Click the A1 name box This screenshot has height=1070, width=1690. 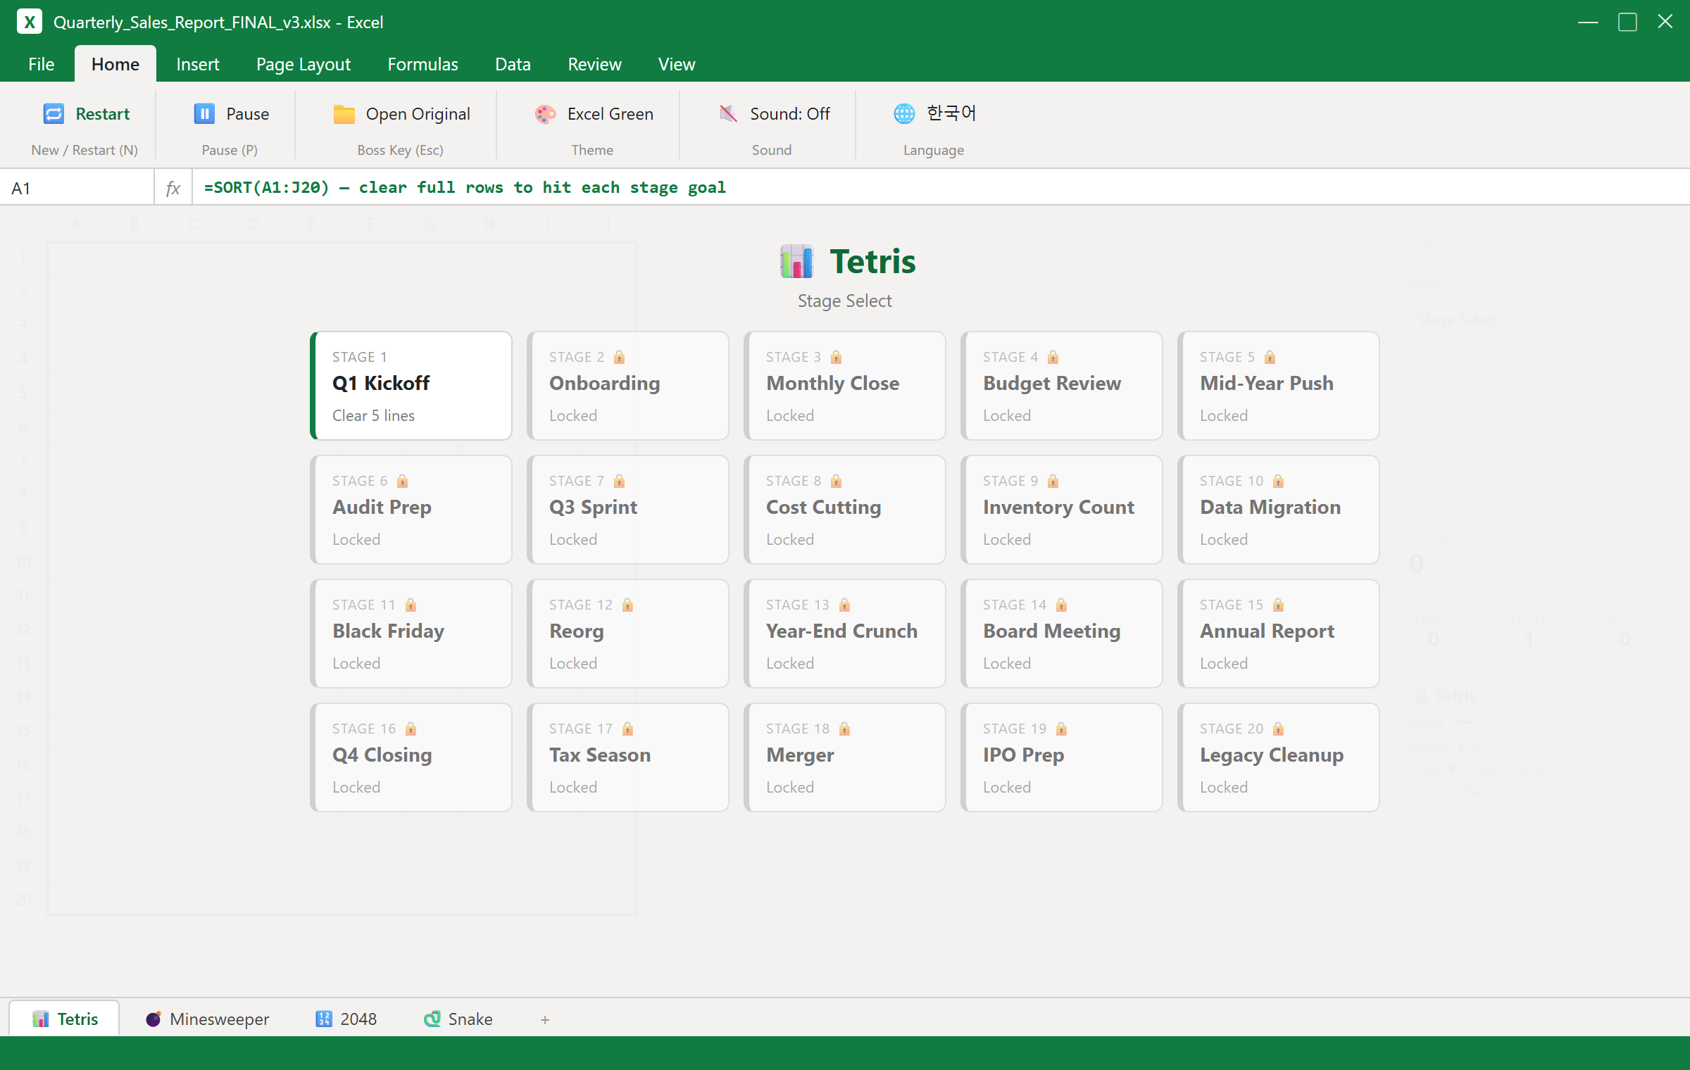click(77, 188)
